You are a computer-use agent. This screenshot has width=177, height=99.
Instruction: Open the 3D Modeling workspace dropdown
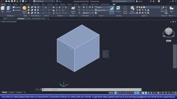[x=43, y=1]
